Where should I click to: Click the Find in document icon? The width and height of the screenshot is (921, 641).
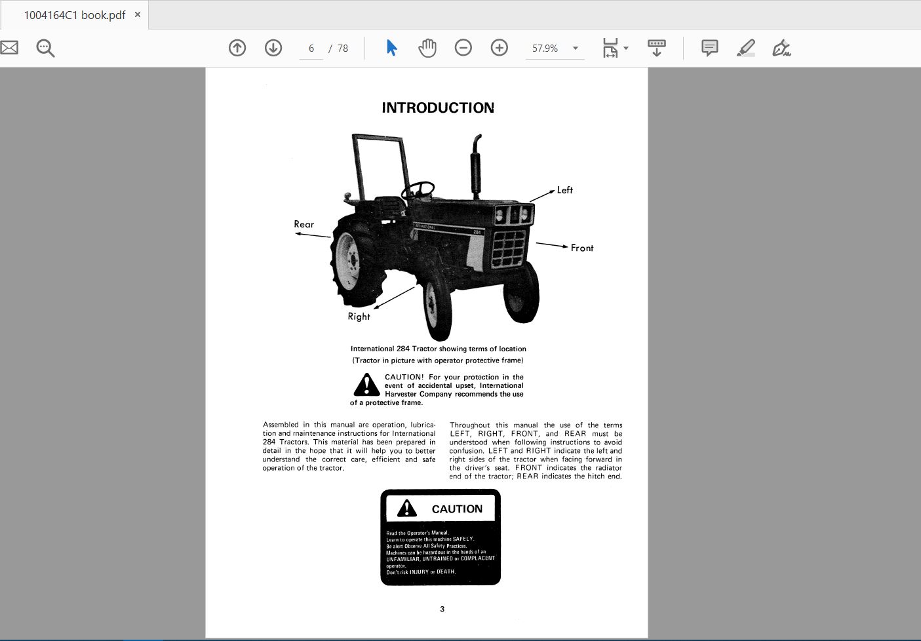tap(45, 47)
